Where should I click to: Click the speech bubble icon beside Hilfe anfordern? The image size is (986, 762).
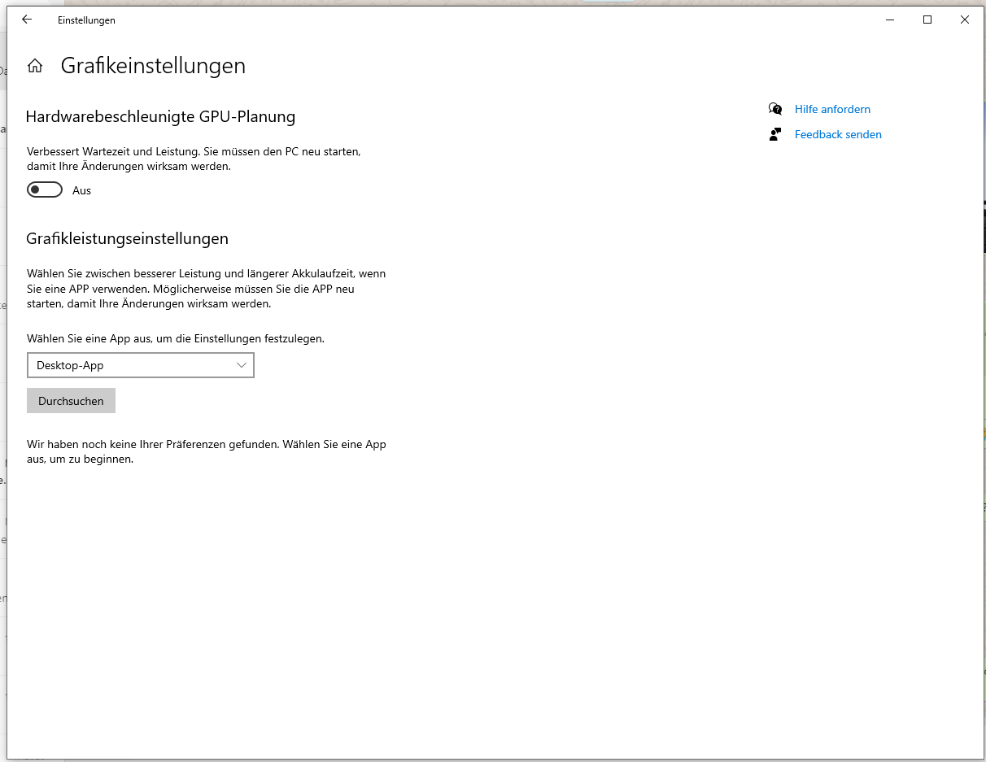pyautogui.click(x=774, y=109)
